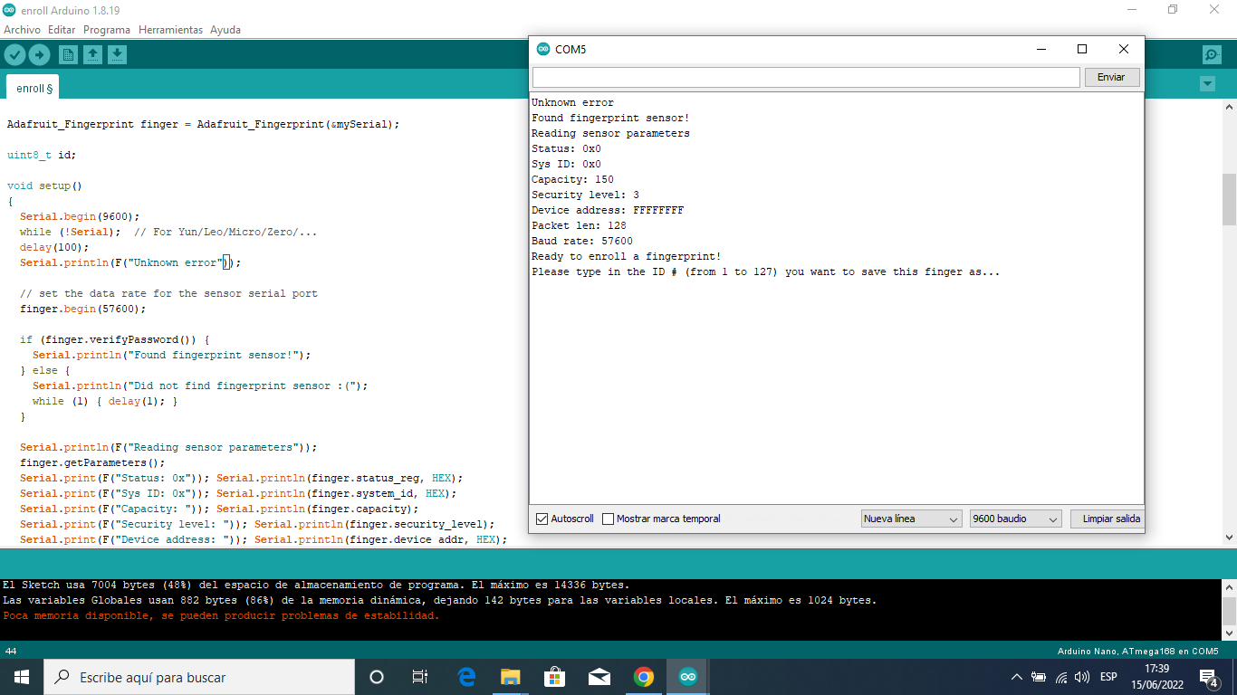Open the Nueva línea line-ending dropdown

click(911, 519)
